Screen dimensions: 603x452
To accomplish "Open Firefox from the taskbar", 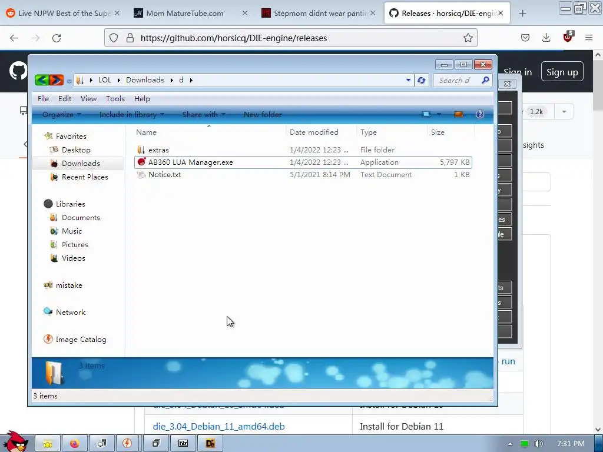I will click(x=74, y=444).
